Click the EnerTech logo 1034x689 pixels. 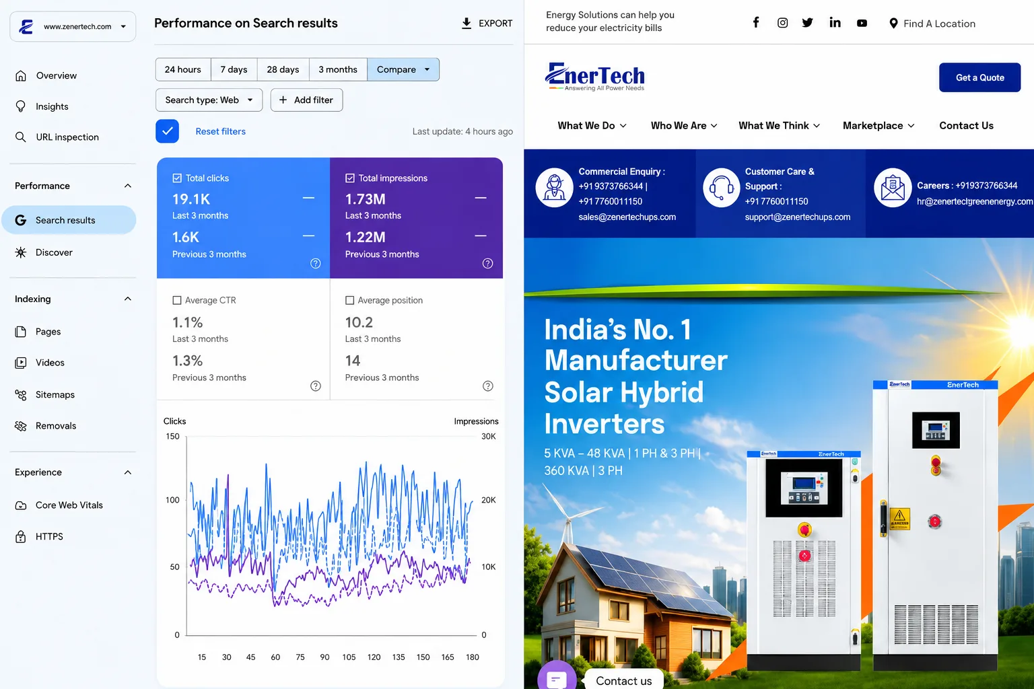pyautogui.click(x=595, y=77)
